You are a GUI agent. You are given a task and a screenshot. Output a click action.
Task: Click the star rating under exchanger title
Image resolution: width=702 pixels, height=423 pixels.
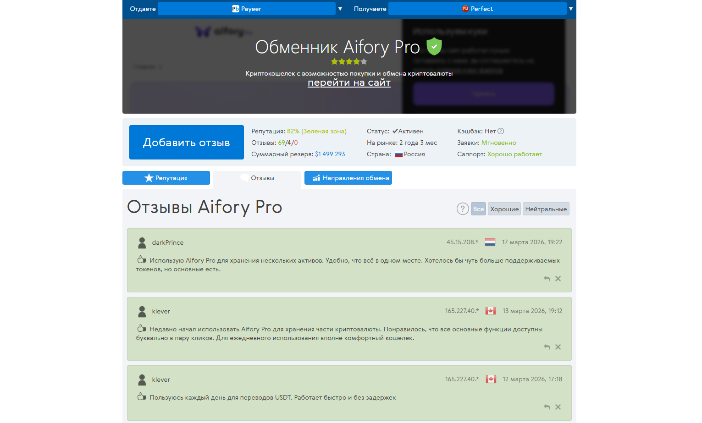(x=349, y=61)
